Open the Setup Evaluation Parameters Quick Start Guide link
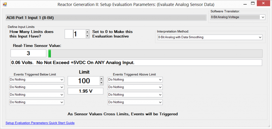 [40, 123]
